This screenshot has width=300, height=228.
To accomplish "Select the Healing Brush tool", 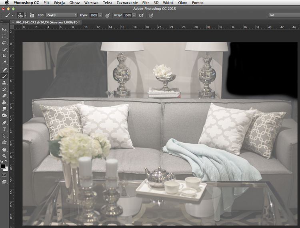I will (x=4, y=70).
